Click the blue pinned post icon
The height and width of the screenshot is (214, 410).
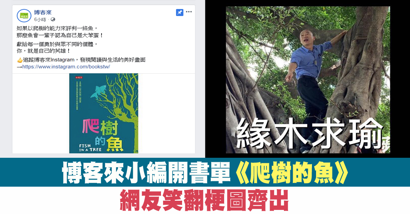coord(179,12)
